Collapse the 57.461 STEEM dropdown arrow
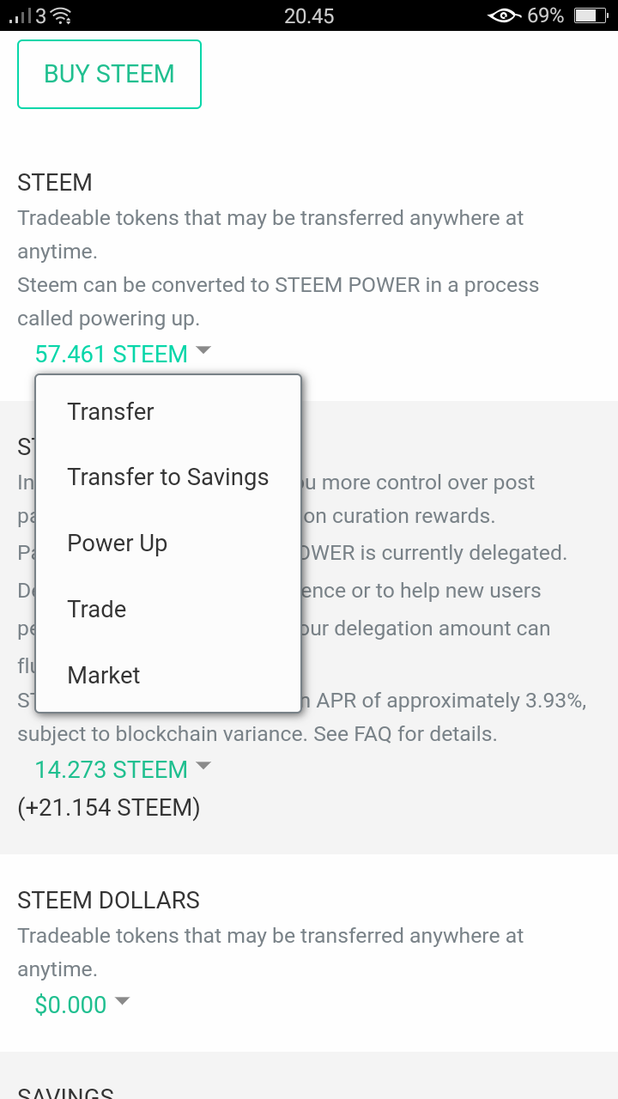 coord(203,350)
